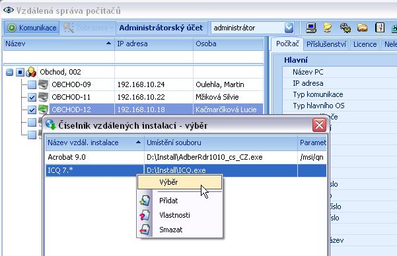The height and width of the screenshot is (256, 397).
Task: Click the OBCHOD-11 computer icon
Action: [43, 97]
